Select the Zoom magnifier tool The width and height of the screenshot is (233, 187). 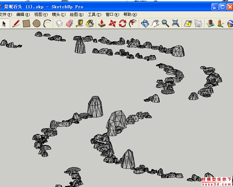click(x=165, y=23)
